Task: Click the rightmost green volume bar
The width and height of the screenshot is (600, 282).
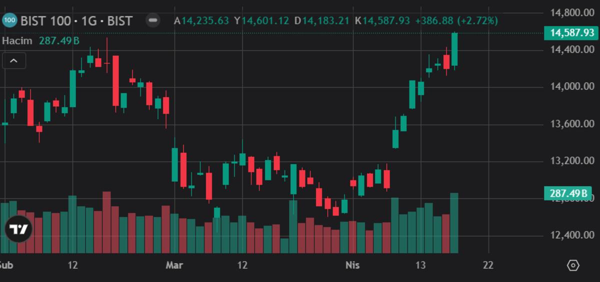Action: pyautogui.click(x=454, y=223)
